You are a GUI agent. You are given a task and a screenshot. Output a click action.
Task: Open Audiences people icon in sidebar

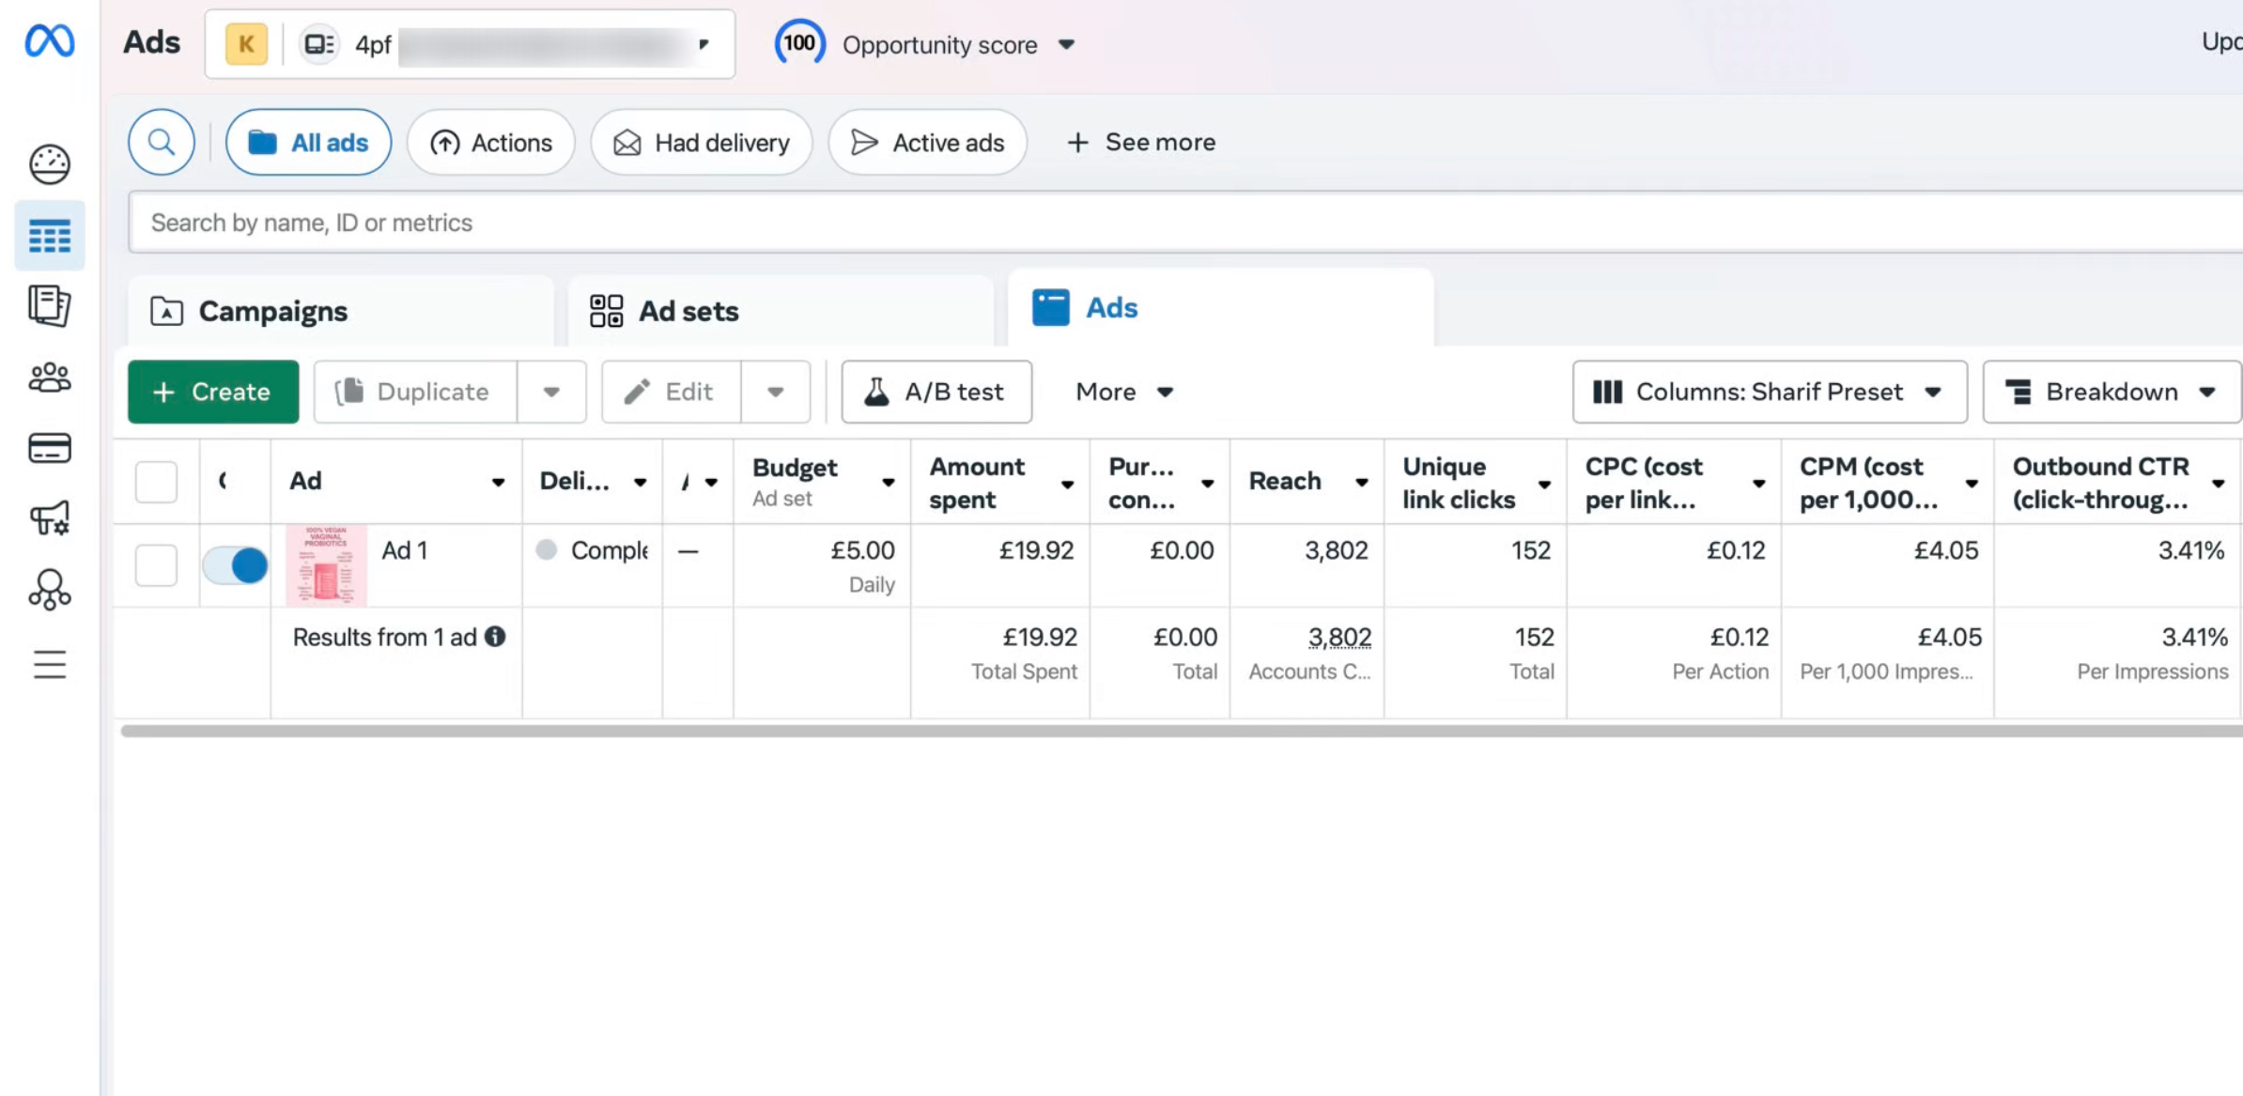point(50,378)
